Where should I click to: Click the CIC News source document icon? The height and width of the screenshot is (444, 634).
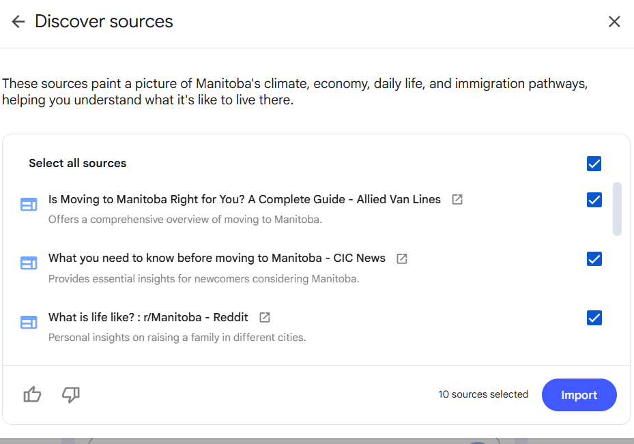29,263
